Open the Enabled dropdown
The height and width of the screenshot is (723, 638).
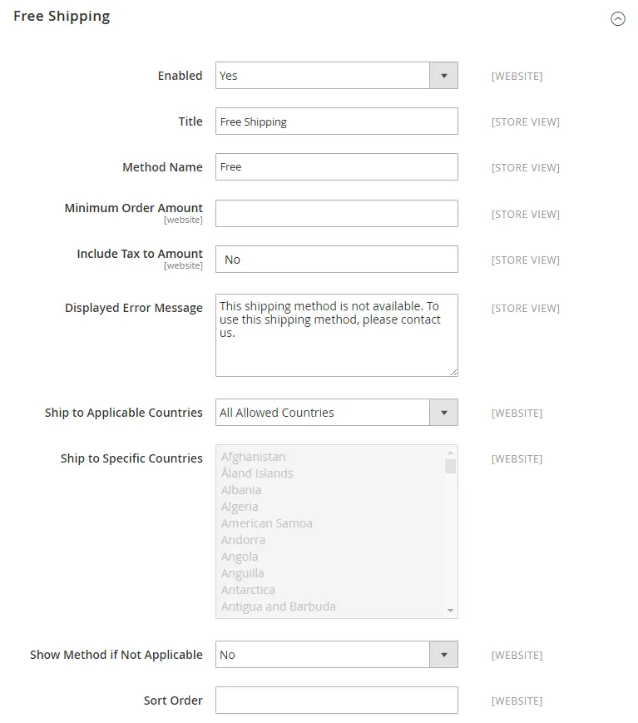443,75
